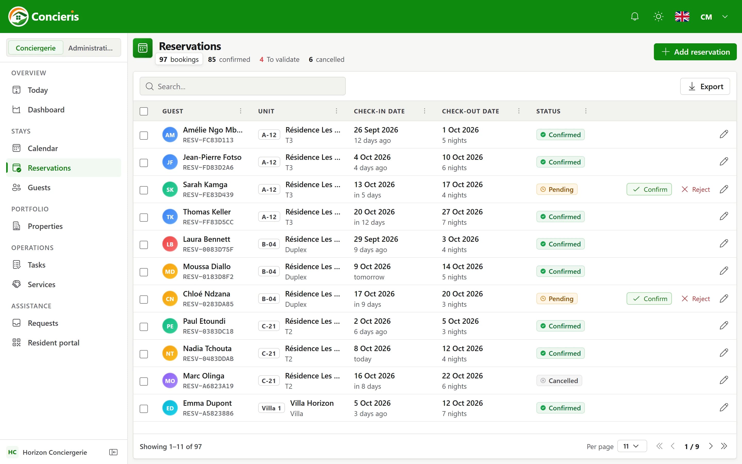This screenshot has height=464, width=742.
Task: Click the Reservations calendar header icon
Action: (142, 48)
